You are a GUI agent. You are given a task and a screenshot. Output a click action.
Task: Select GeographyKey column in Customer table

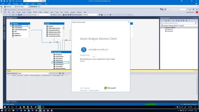pos(18,28)
